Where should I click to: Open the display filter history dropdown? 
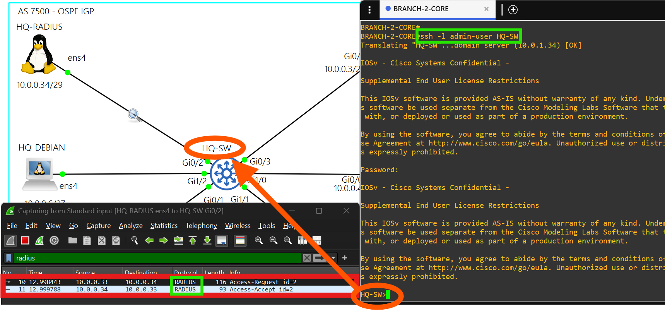[x=333, y=258]
